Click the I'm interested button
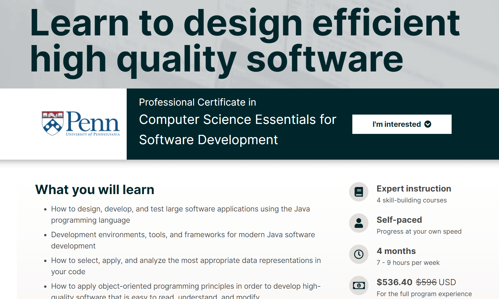This screenshot has height=299, width=499. 402,124
